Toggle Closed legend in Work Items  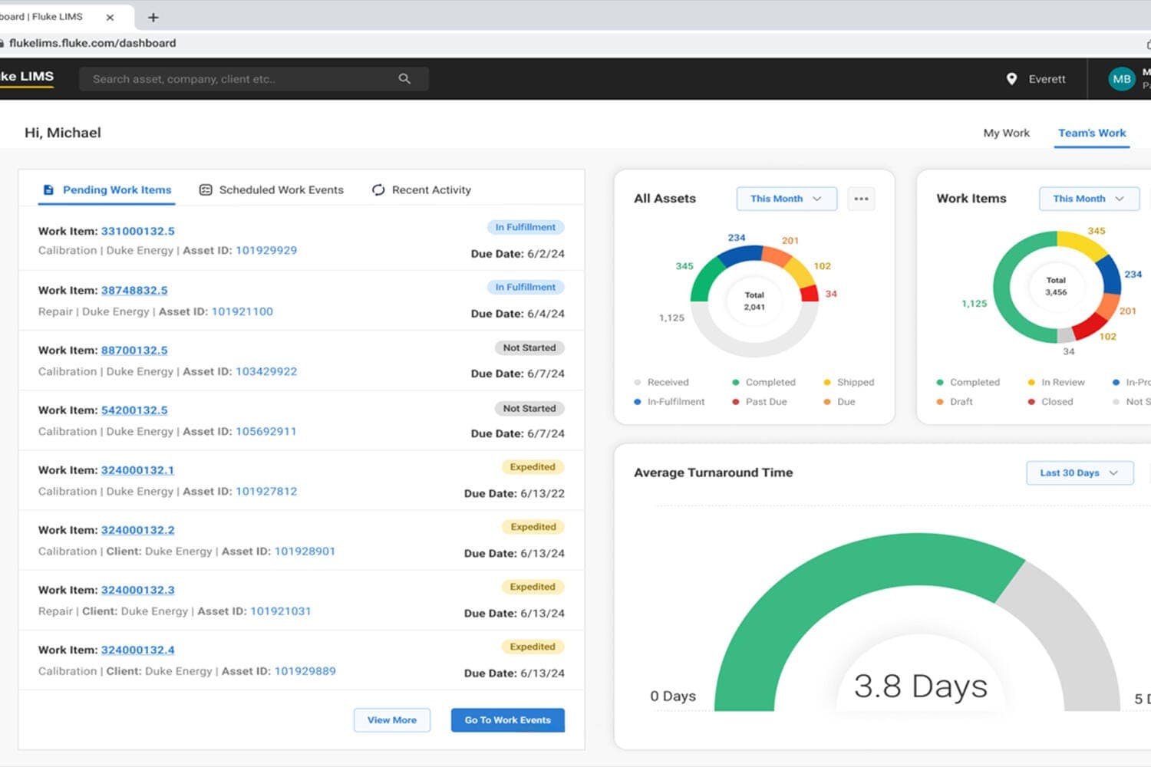pyautogui.click(x=1050, y=402)
